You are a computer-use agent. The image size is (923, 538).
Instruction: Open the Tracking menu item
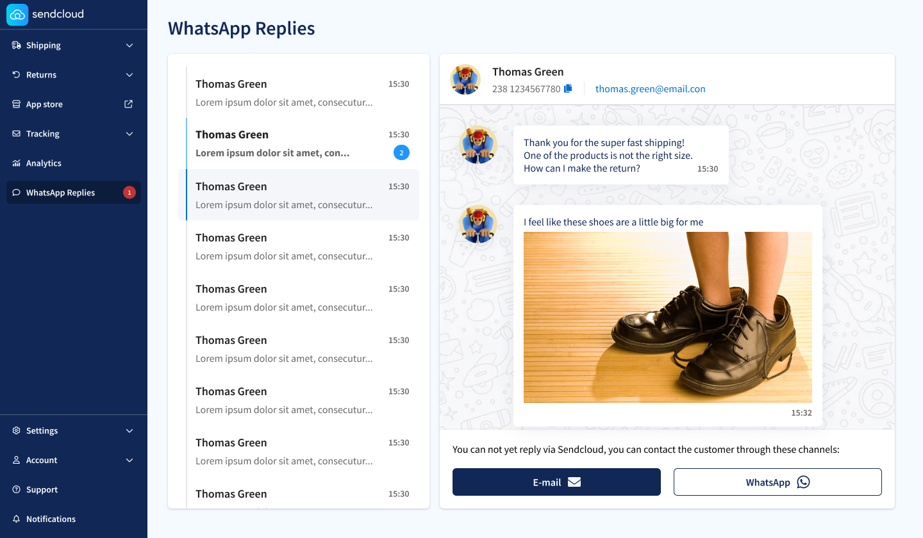click(74, 134)
